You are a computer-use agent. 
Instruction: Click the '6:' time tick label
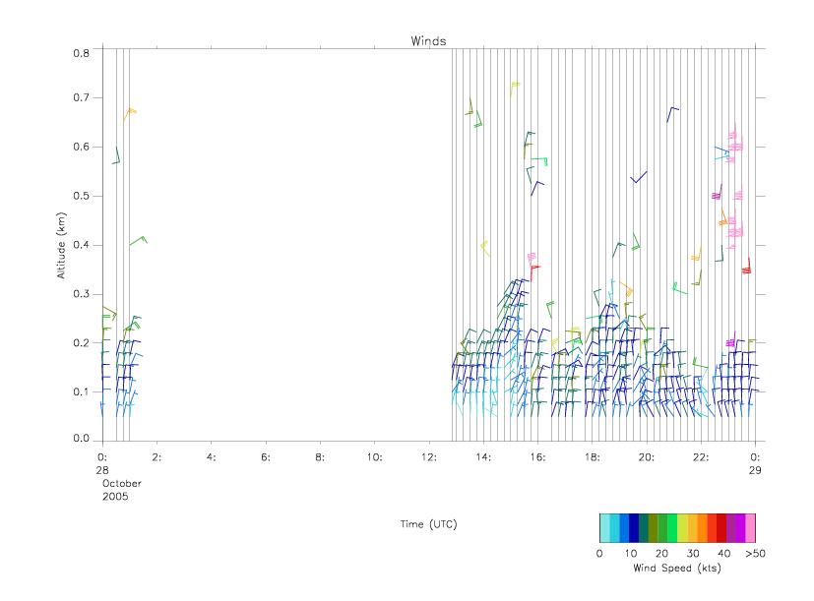266,457
